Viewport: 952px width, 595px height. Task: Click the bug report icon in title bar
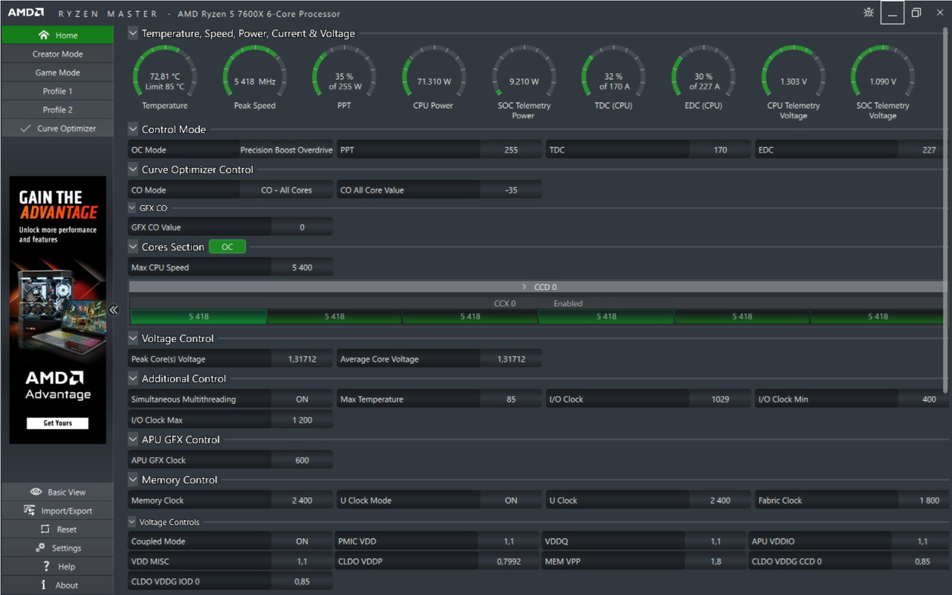coord(868,13)
